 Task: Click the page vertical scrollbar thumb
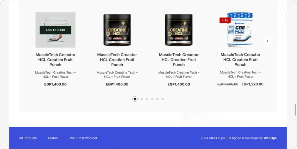[295, 110]
